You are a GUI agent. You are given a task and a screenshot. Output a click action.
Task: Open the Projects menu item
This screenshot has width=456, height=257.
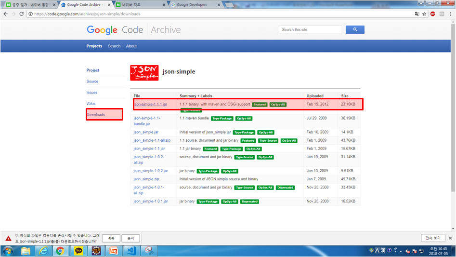point(94,46)
